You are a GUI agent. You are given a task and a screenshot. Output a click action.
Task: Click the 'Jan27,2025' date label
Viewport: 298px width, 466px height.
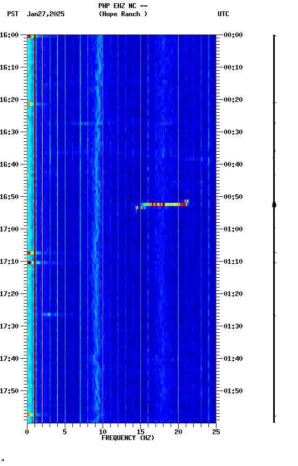coord(45,14)
